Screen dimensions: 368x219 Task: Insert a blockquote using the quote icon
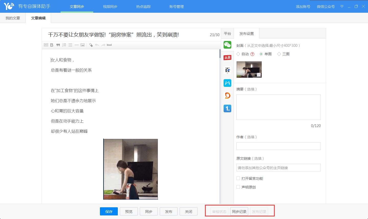click(x=58, y=45)
